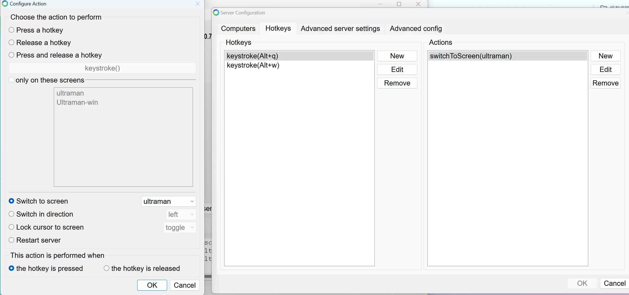Viewport: 629px width, 295px height.
Task: Open the Advanced config tab
Action: (x=416, y=28)
